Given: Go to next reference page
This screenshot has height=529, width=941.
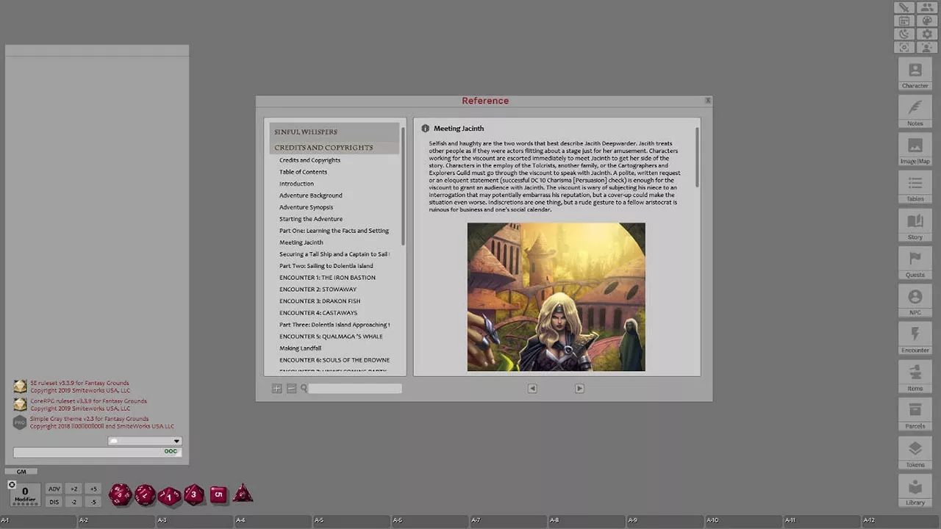Looking at the screenshot, I should point(579,388).
